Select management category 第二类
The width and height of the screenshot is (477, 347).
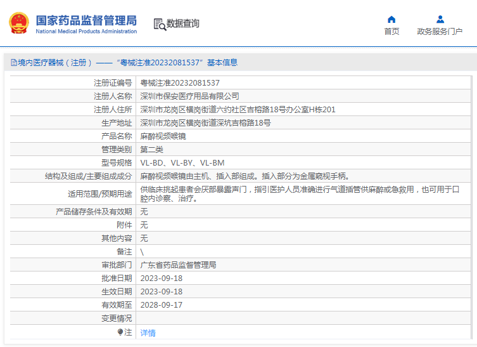pos(151,150)
